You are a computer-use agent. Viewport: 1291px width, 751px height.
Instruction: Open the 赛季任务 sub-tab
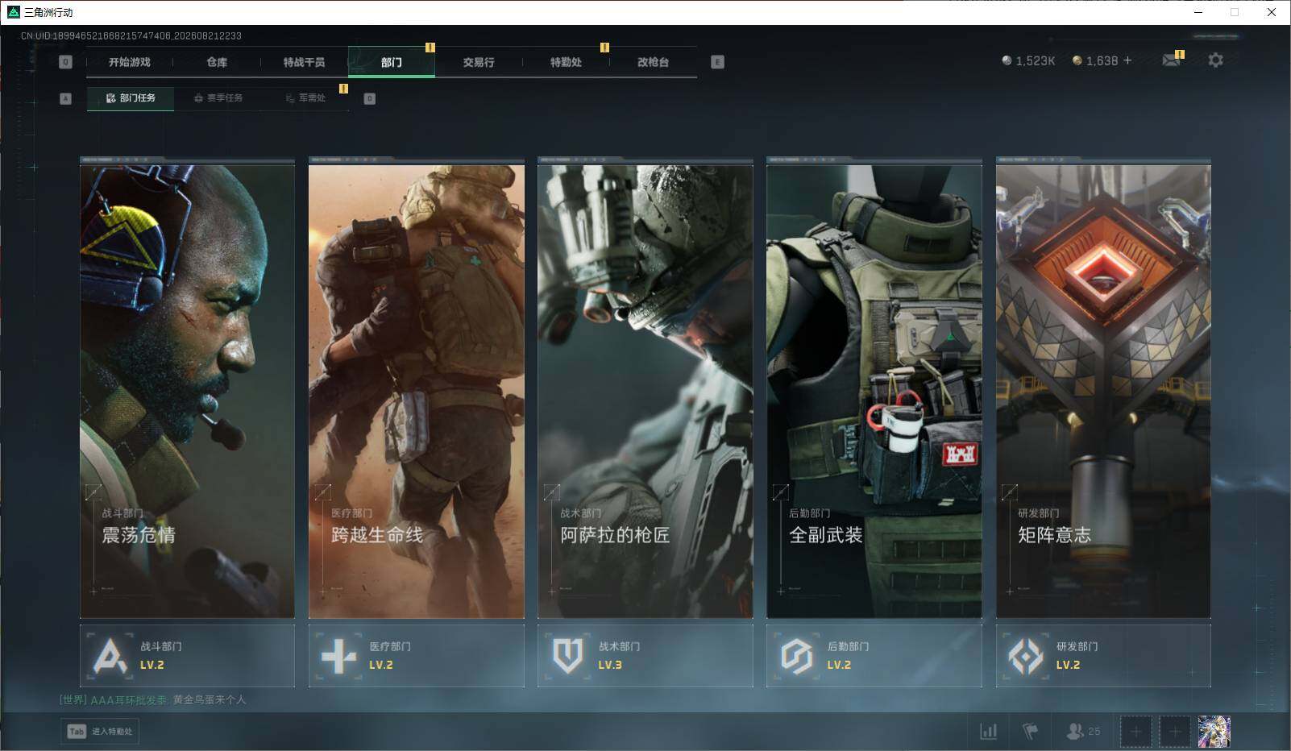click(218, 98)
